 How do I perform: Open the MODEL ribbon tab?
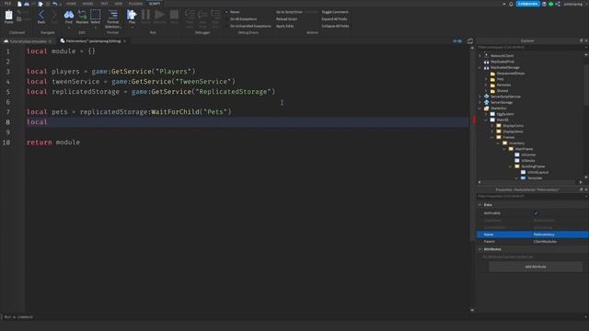(87, 4)
